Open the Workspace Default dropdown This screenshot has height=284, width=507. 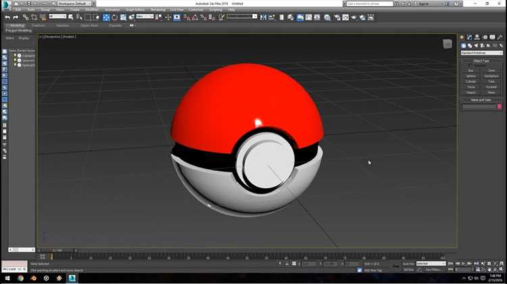coord(74,3)
